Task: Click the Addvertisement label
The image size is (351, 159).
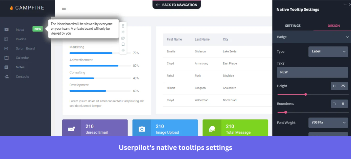Action: pos(81,60)
